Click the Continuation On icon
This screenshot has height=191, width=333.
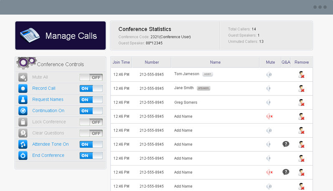coord(23,111)
